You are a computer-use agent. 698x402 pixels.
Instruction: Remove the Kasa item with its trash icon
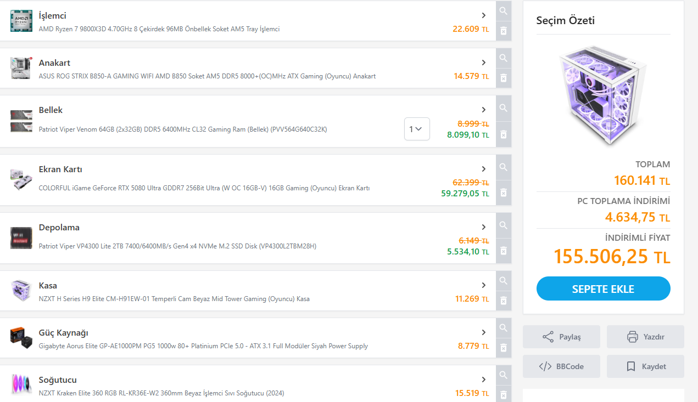pyautogui.click(x=504, y=301)
